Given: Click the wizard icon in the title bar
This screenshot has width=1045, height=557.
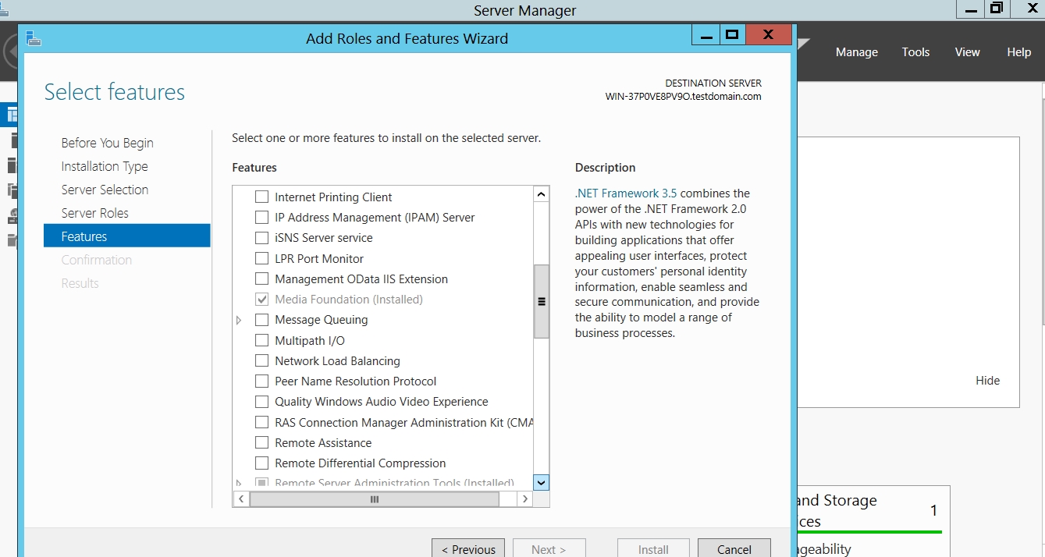Looking at the screenshot, I should point(33,38).
